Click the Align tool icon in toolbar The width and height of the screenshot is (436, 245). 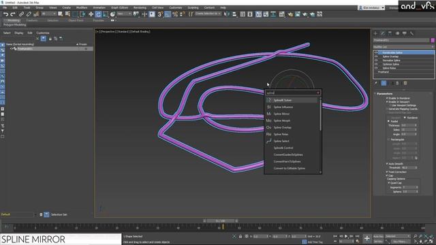(x=234, y=14)
